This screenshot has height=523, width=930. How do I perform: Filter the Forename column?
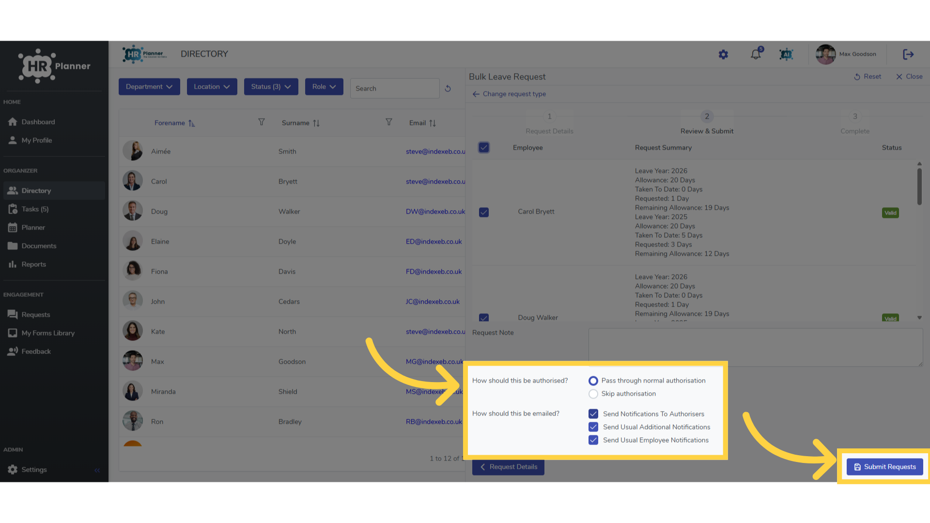tap(262, 122)
